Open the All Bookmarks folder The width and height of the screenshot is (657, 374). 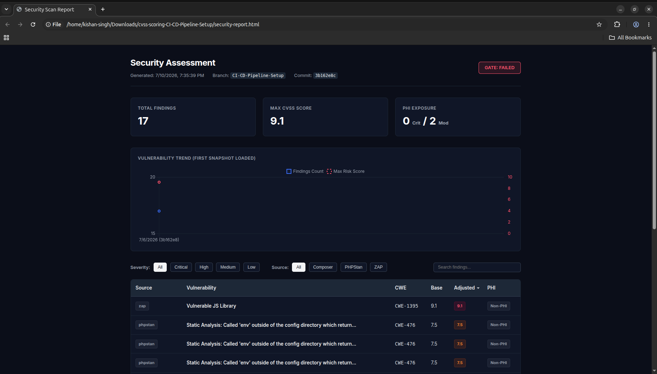(630, 38)
